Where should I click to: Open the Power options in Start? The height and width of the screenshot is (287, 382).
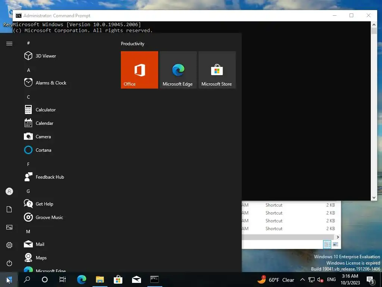pyautogui.click(x=9, y=263)
